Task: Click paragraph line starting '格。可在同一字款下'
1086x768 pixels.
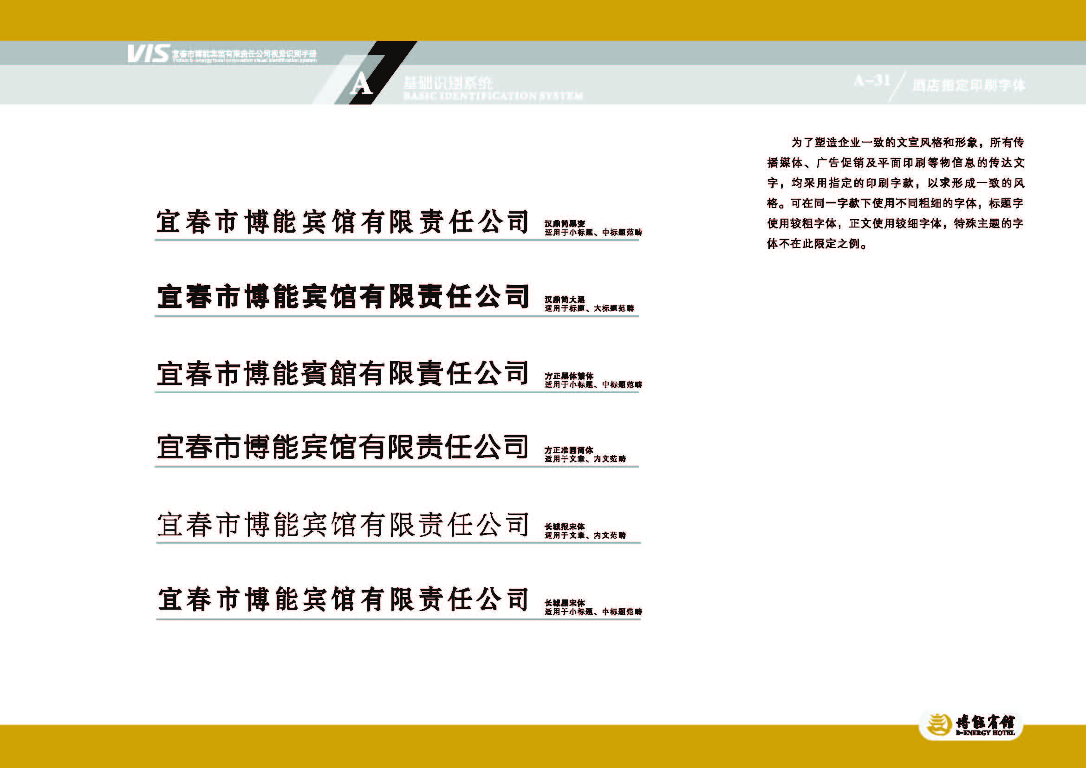Action: [895, 203]
